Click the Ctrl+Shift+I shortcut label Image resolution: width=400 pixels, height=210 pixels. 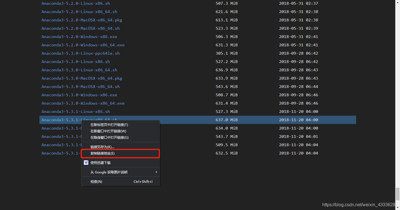coord(143,182)
